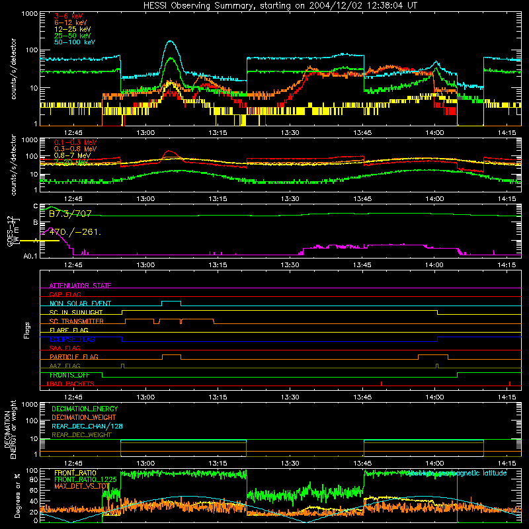Click the 0.8-7 MeV legend label
The height and width of the screenshot is (529, 529).
(72, 155)
